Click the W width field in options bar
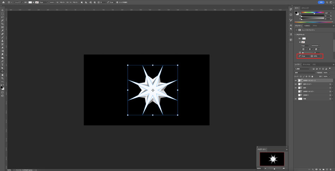Viewport: 335px width, 171px height. click(x=62, y=2)
